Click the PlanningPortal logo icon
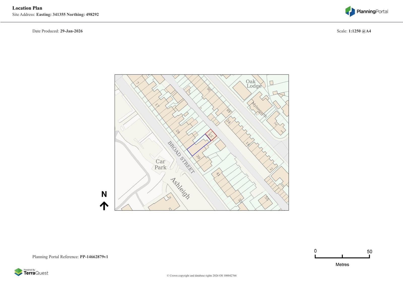The height and width of the screenshot is (285, 403). pyautogui.click(x=350, y=11)
